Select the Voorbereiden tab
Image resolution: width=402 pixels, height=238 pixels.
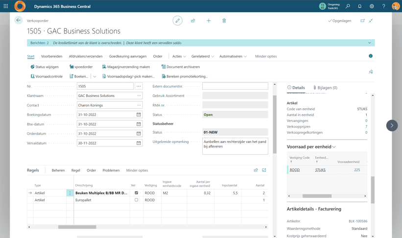pos(51,56)
